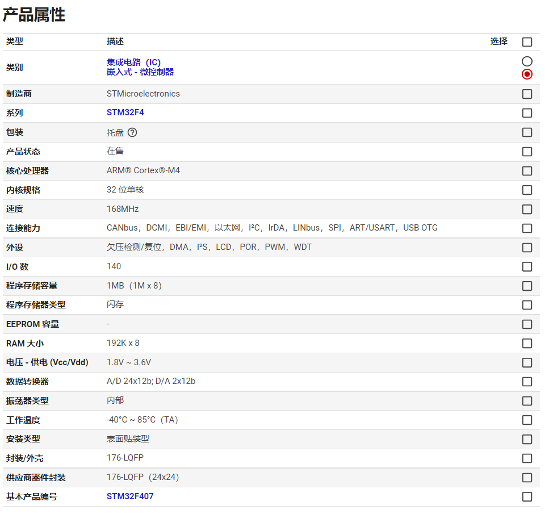549x514 pixels.
Task: Select the 集成电路 (IC) radio button
Action: [x=527, y=61]
